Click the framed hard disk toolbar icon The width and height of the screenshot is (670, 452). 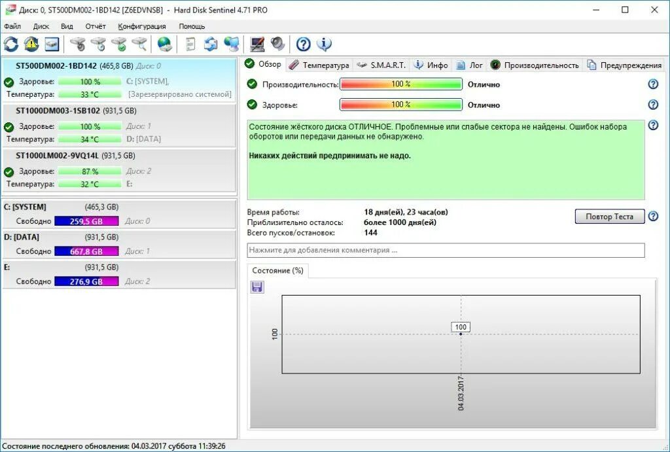click(x=52, y=44)
